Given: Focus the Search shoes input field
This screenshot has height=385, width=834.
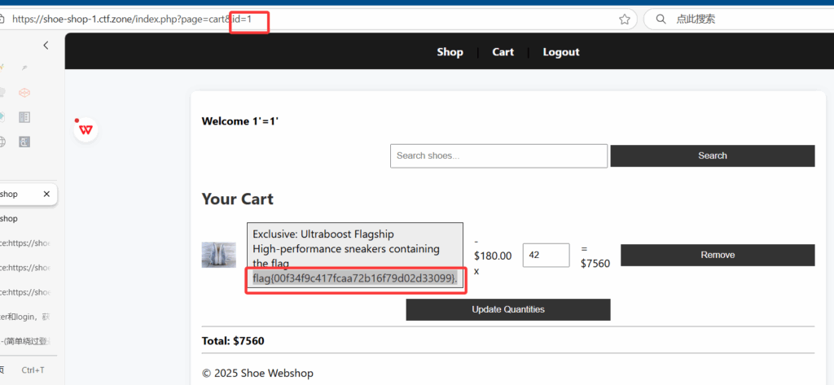Looking at the screenshot, I should pyautogui.click(x=498, y=155).
